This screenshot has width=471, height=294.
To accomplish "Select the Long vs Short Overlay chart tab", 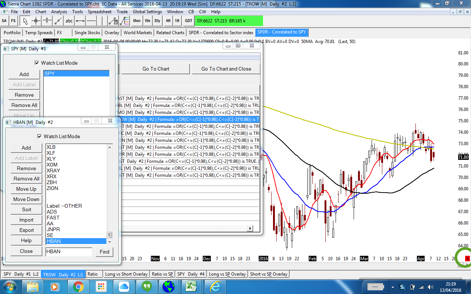I will click(126, 274).
